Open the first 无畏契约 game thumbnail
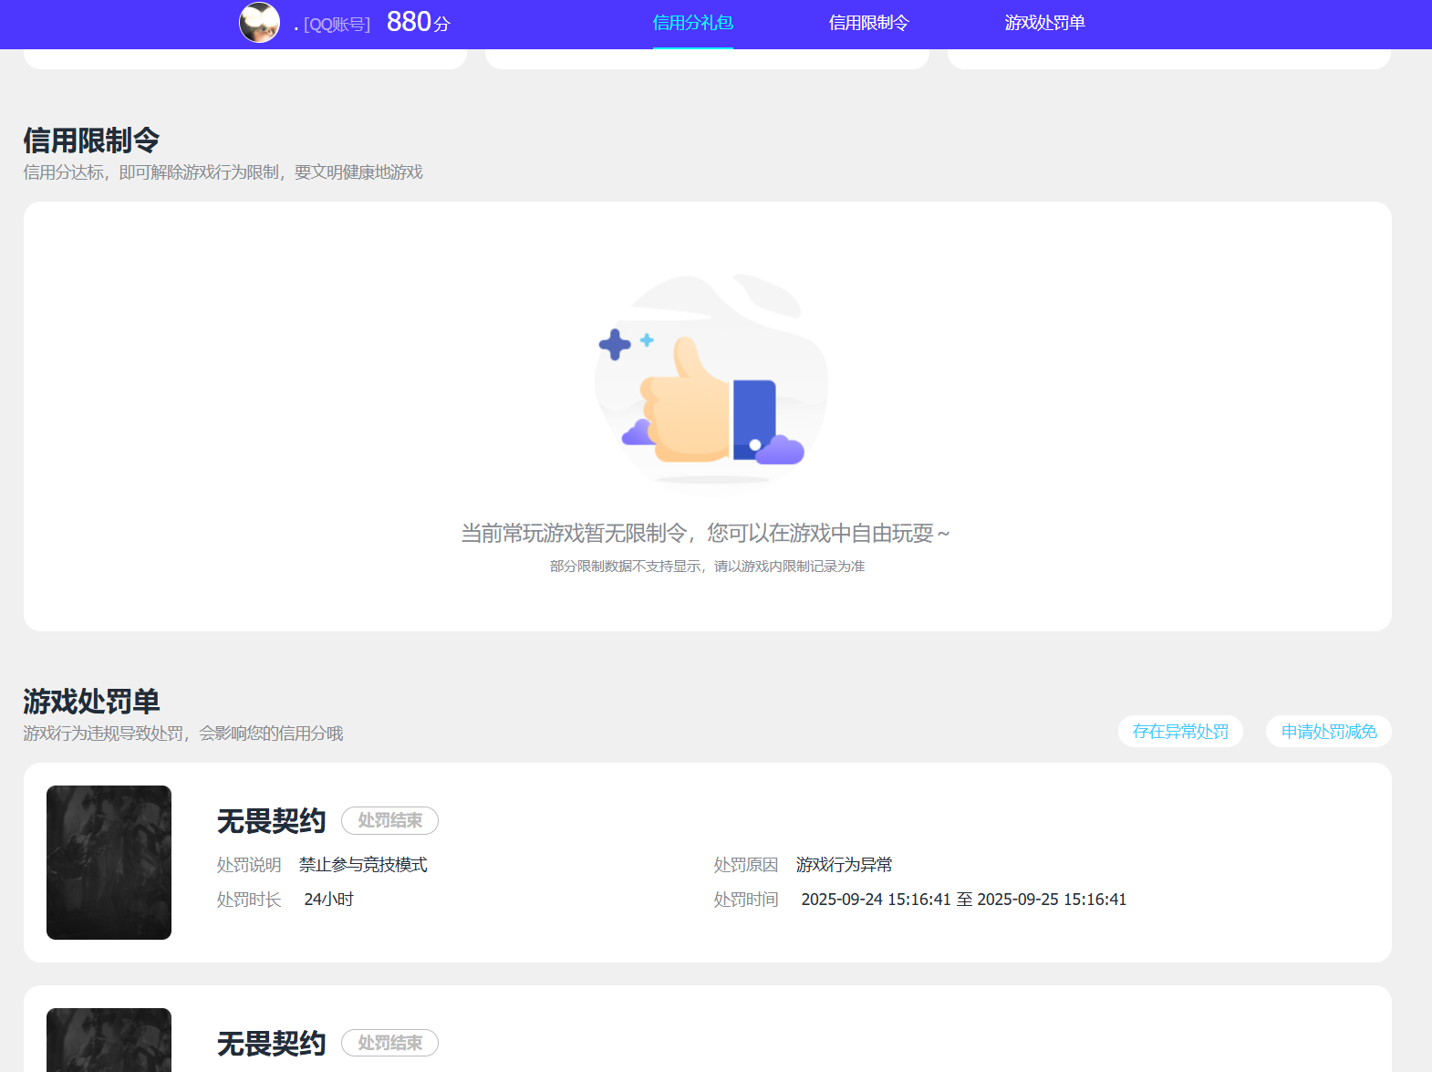This screenshot has height=1072, width=1432. pos(109,862)
